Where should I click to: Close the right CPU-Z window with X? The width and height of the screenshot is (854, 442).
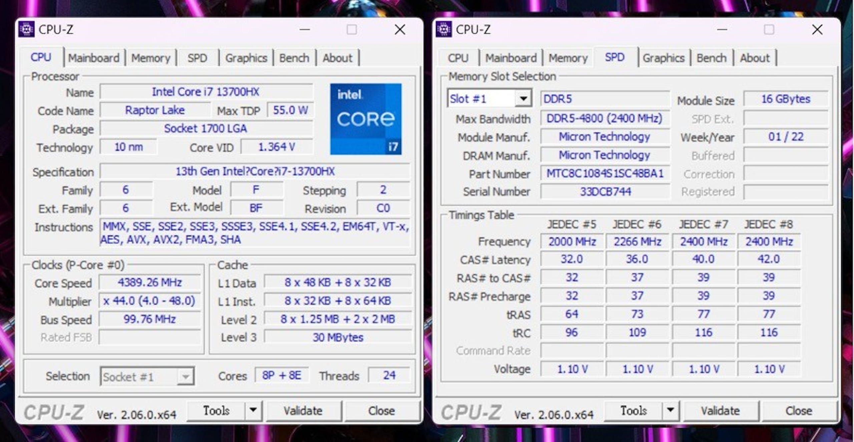point(817,29)
